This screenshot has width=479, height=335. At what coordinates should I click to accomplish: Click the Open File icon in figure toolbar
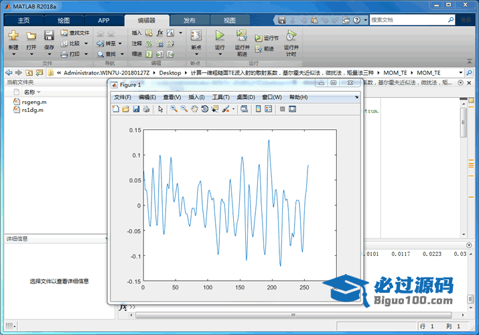pyautogui.click(x=126, y=109)
